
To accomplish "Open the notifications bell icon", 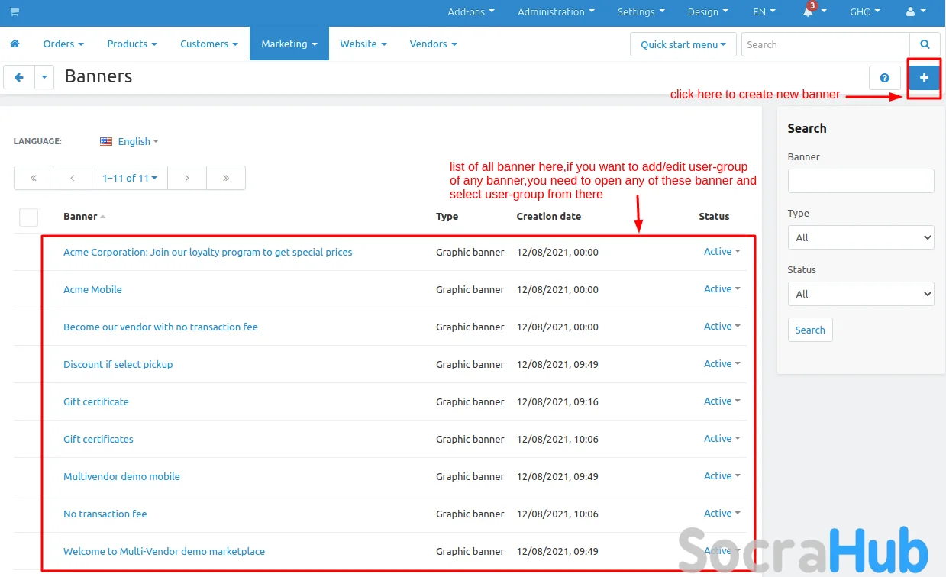I will [808, 12].
